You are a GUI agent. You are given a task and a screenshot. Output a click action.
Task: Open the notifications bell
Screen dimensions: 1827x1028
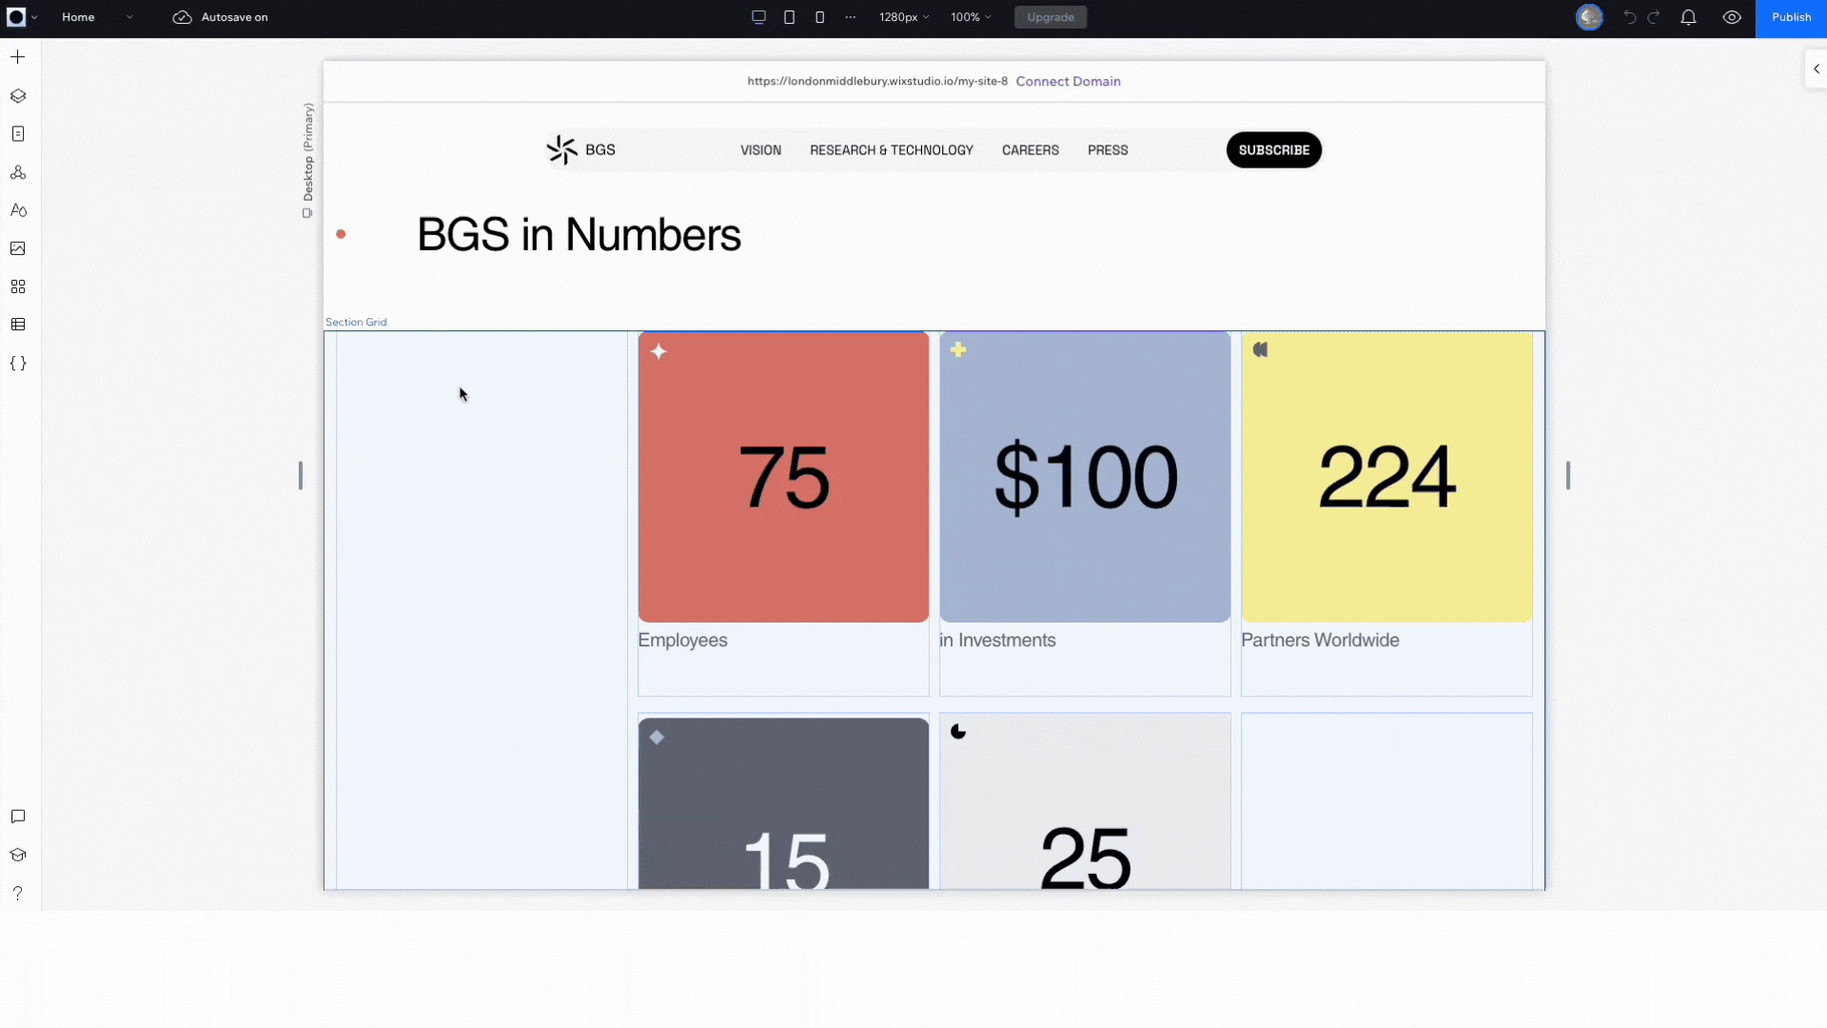1688,17
